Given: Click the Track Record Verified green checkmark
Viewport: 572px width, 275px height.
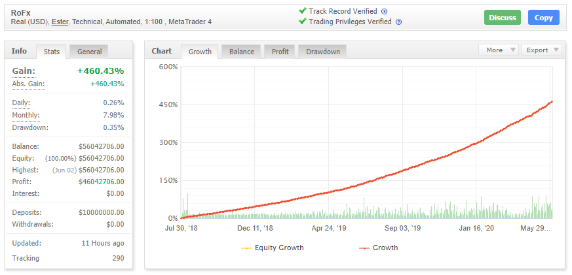Looking at the screenshot, I should coord(303,11).
